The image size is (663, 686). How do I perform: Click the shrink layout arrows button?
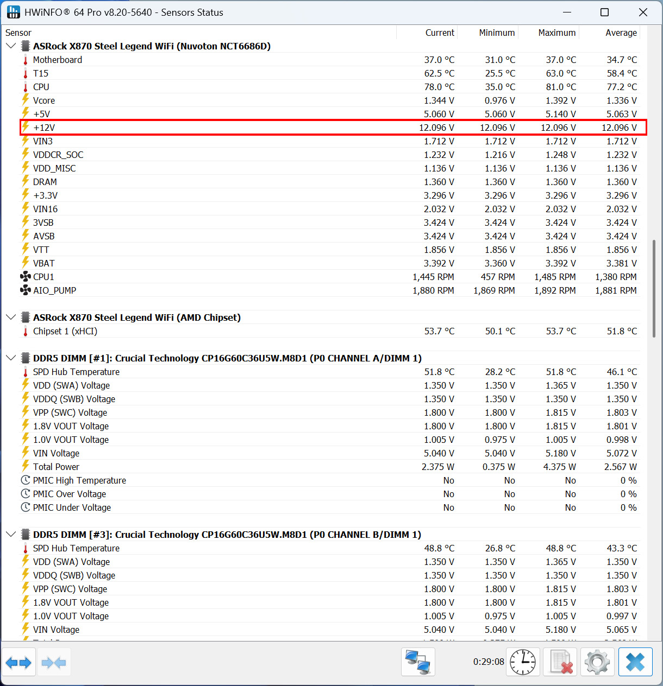pos(53,662)
